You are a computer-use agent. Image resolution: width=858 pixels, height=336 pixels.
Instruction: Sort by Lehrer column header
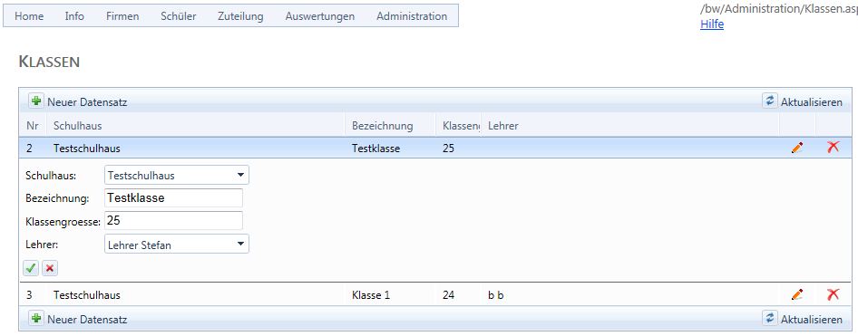[x=502, y=126]
